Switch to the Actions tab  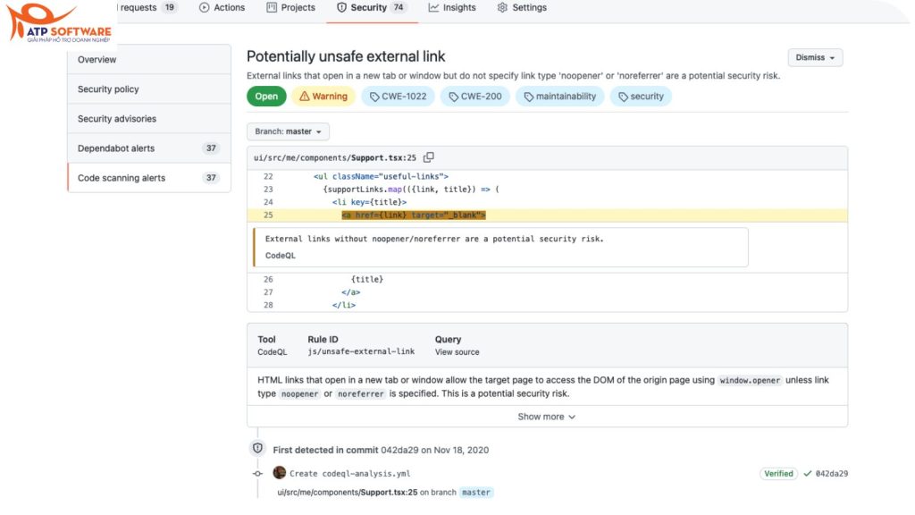coord(222,7)
